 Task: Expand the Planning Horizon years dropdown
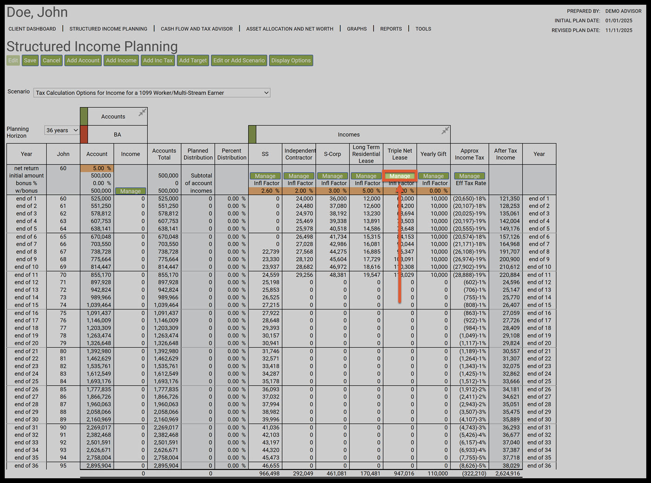[62, 131]
